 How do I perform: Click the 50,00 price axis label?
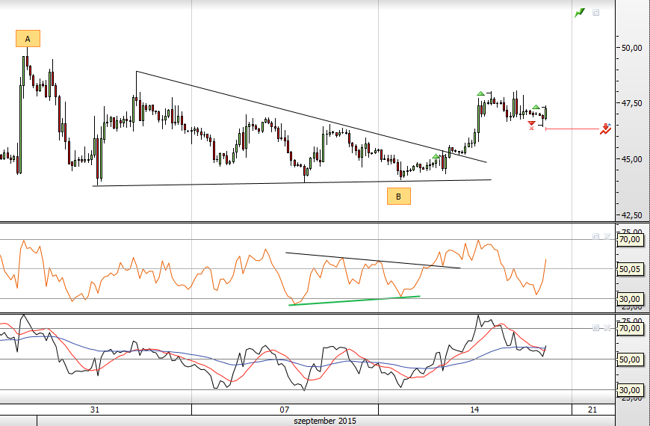(632, 48)
